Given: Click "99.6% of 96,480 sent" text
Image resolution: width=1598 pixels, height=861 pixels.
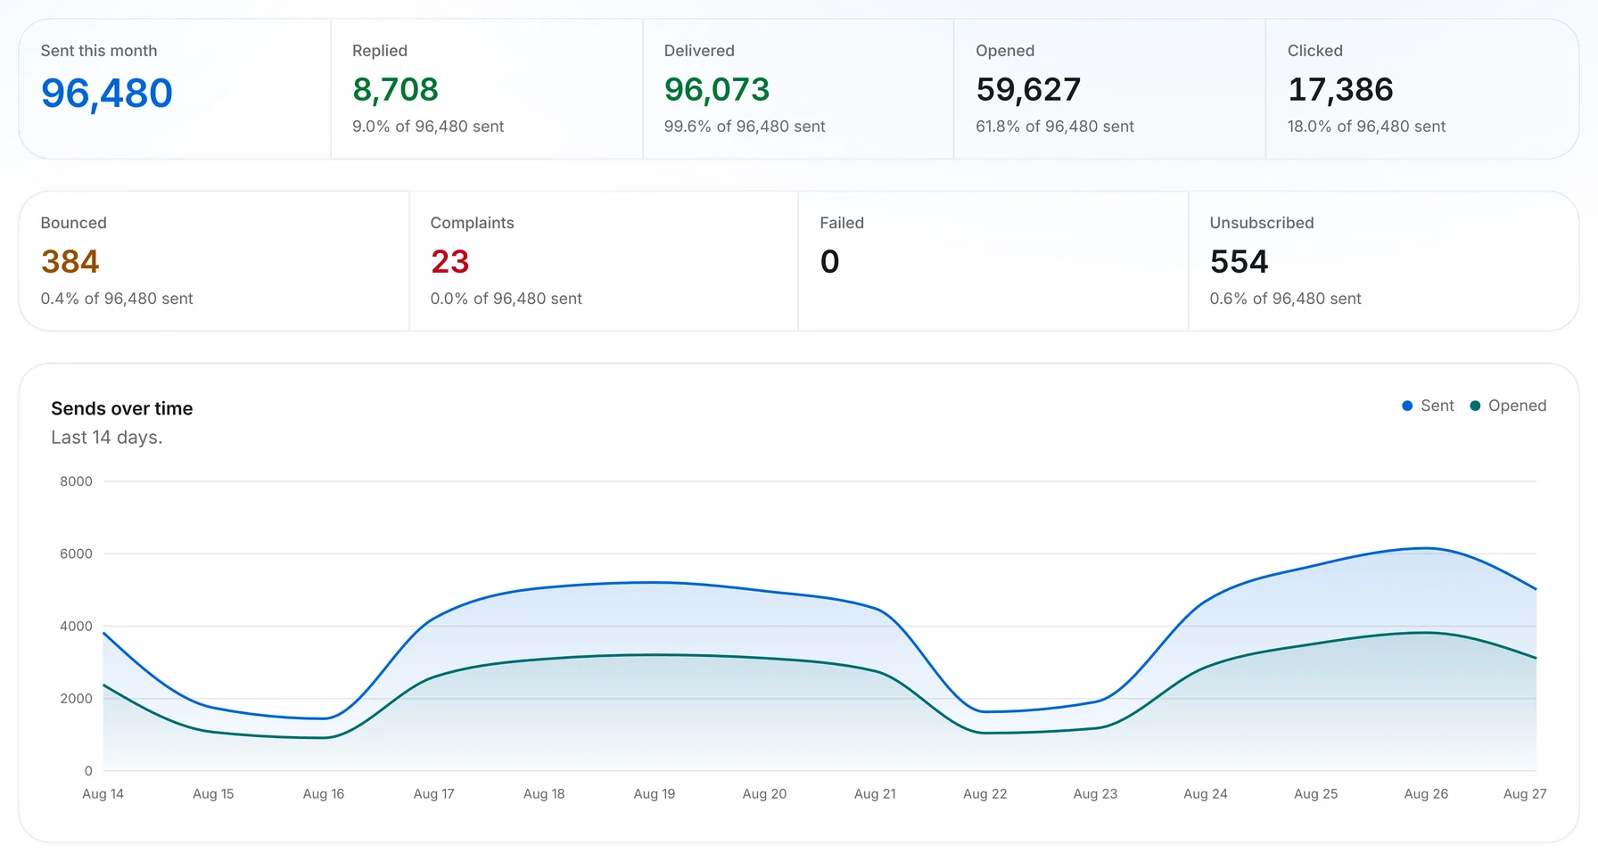Looking at the screenshot, I should 745,127.
